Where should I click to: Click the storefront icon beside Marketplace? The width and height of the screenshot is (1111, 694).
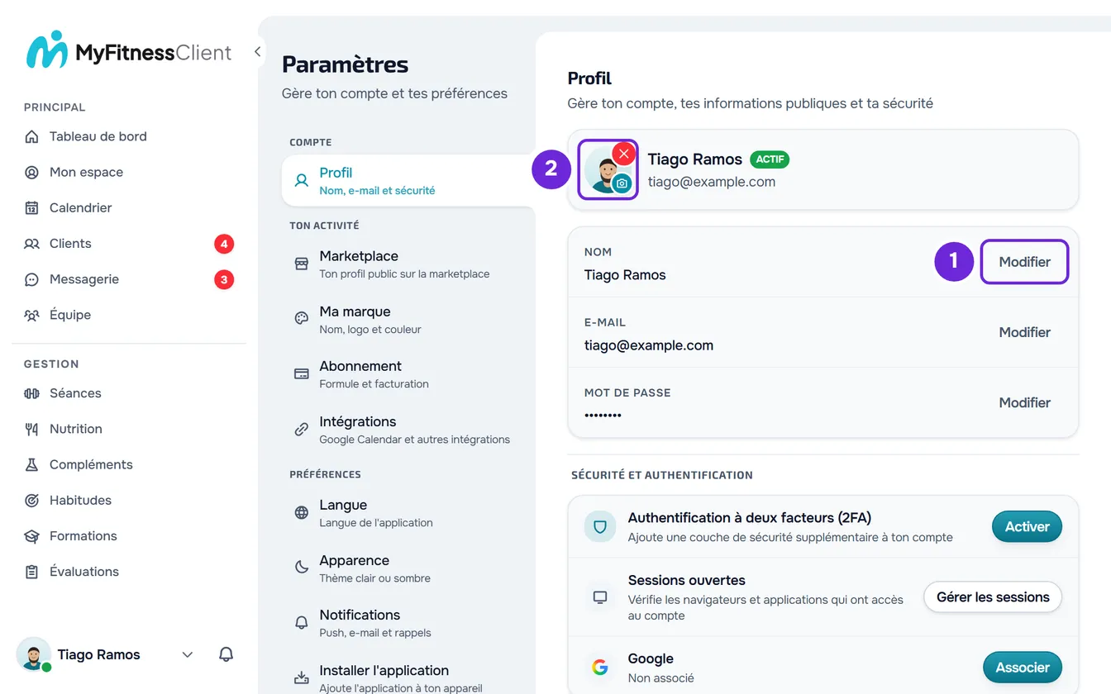pos(302,264)
